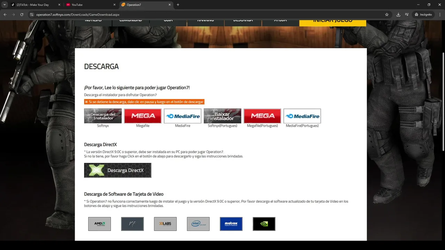
Task: Click the 'MediaFire' caption under third button
Action: point(183,126)
